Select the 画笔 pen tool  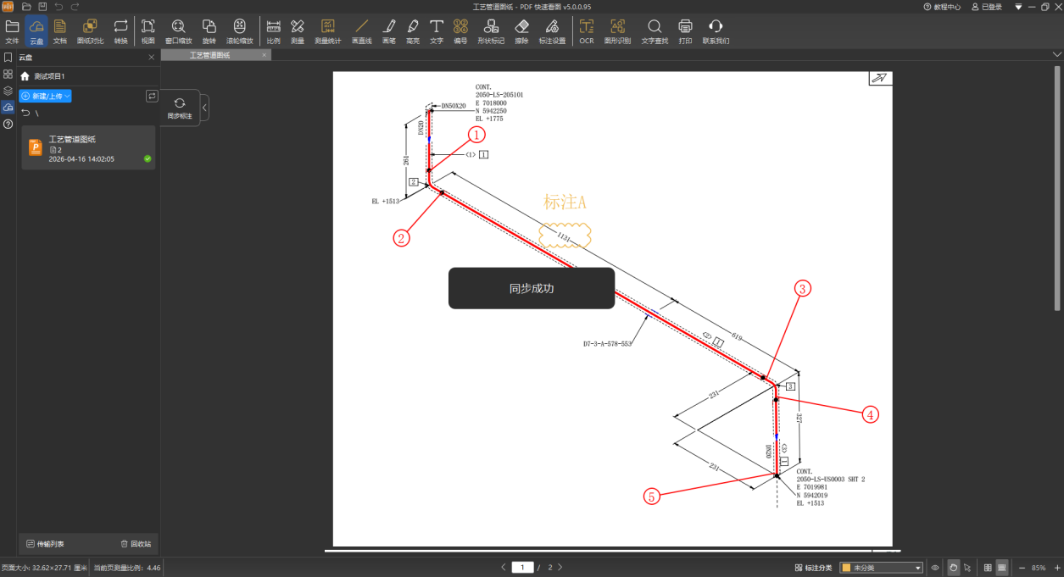(x=388, y=31)
